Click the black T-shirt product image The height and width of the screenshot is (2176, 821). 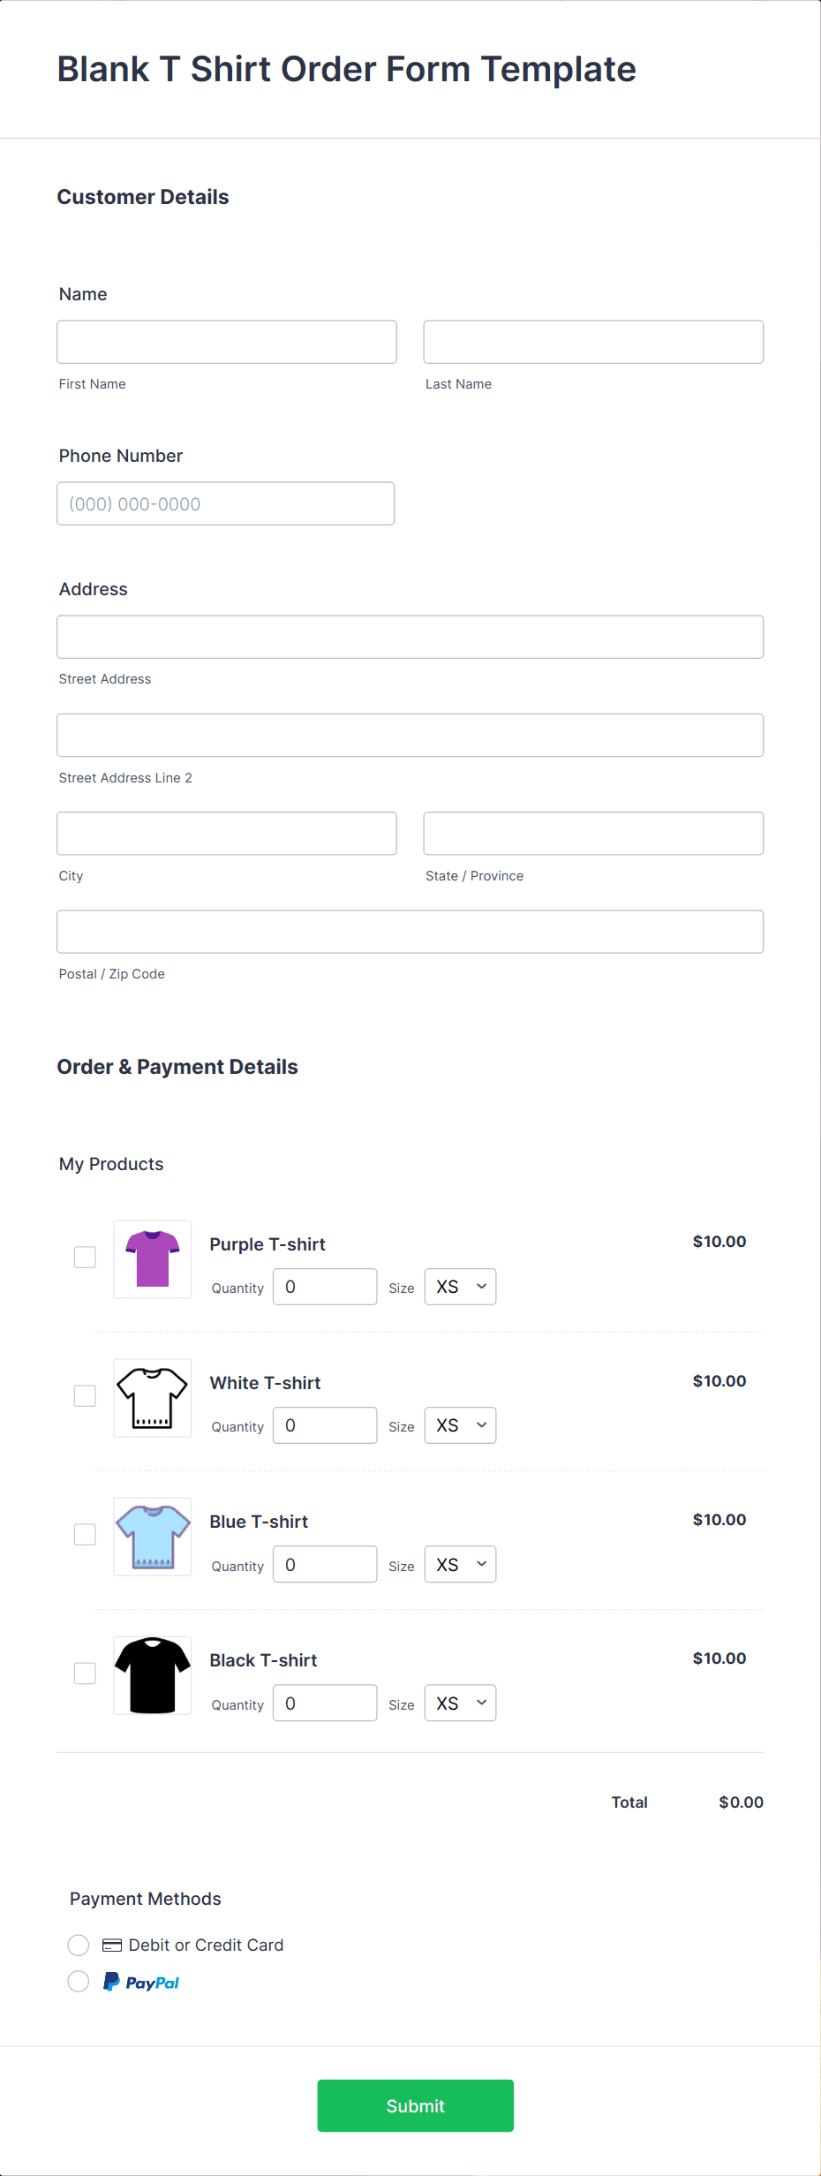(x=153, y=1675)
